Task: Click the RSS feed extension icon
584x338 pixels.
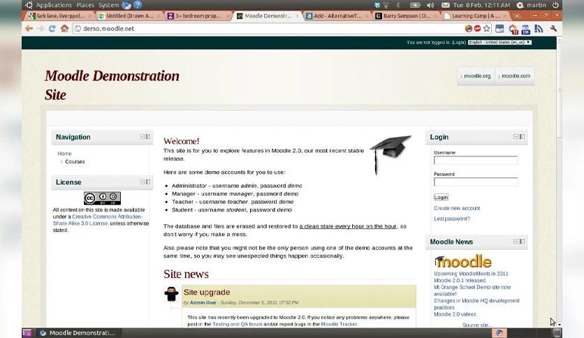Action: [539, 29]
